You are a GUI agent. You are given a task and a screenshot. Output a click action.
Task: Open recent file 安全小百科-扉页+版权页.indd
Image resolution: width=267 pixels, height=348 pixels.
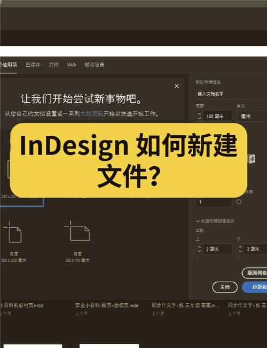107,305
